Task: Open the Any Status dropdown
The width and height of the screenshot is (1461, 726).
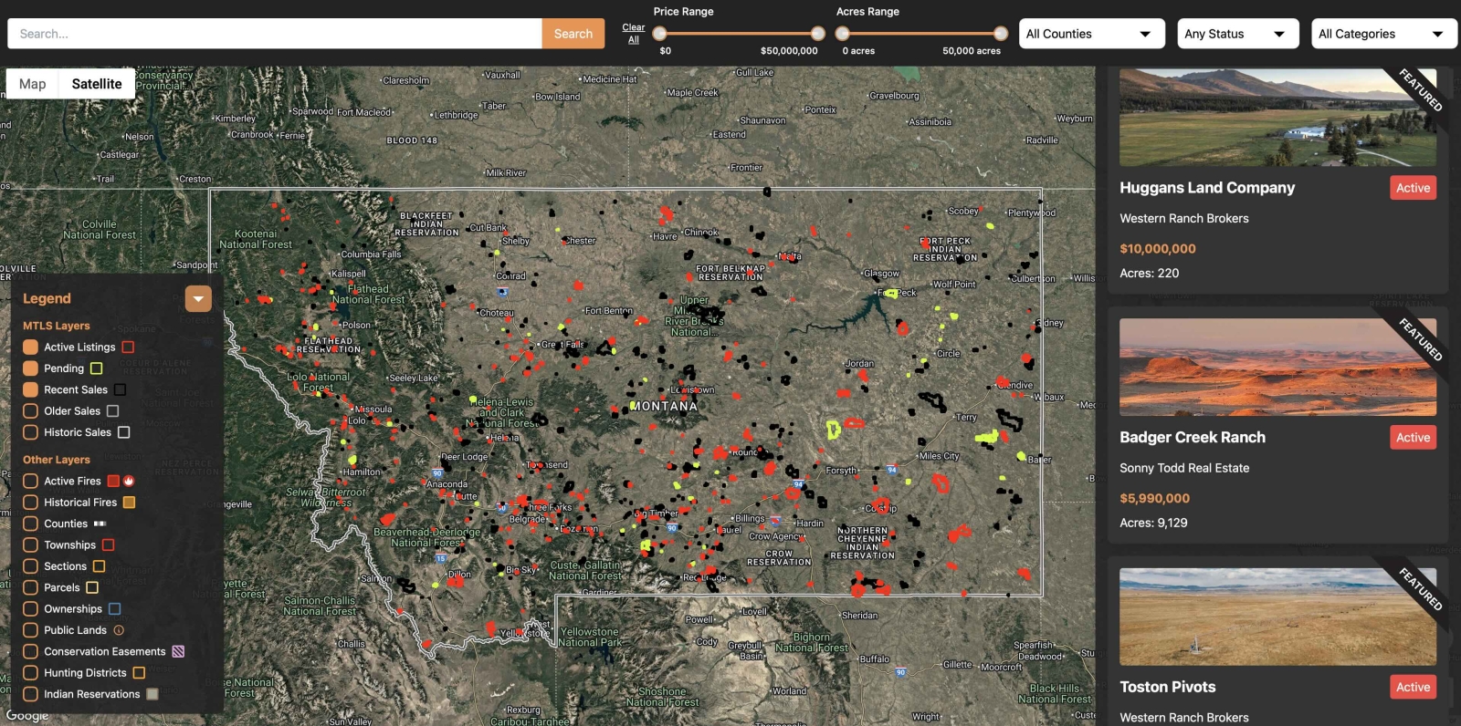Action: click(x=1237, y=34)
